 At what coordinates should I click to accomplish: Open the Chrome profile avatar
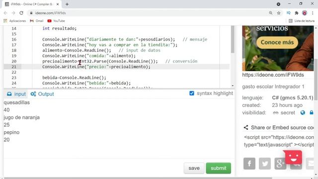pyautogui.click(x=305, y=13)
